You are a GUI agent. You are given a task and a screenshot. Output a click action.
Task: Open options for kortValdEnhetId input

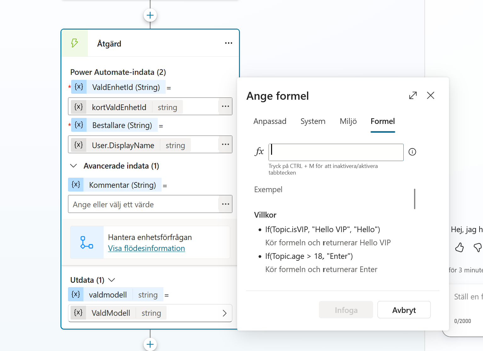click(x=225, y=106)
